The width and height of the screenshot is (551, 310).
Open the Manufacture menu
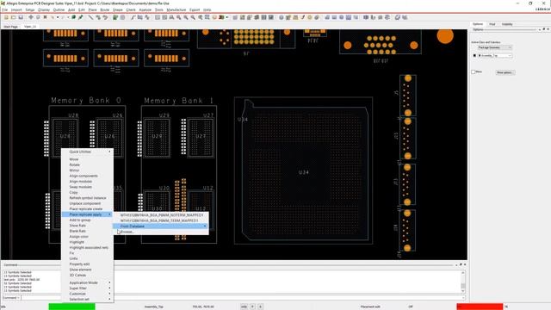click(176, 9)
